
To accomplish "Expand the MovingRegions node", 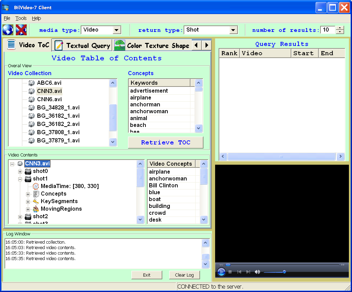I will point(28,209).
